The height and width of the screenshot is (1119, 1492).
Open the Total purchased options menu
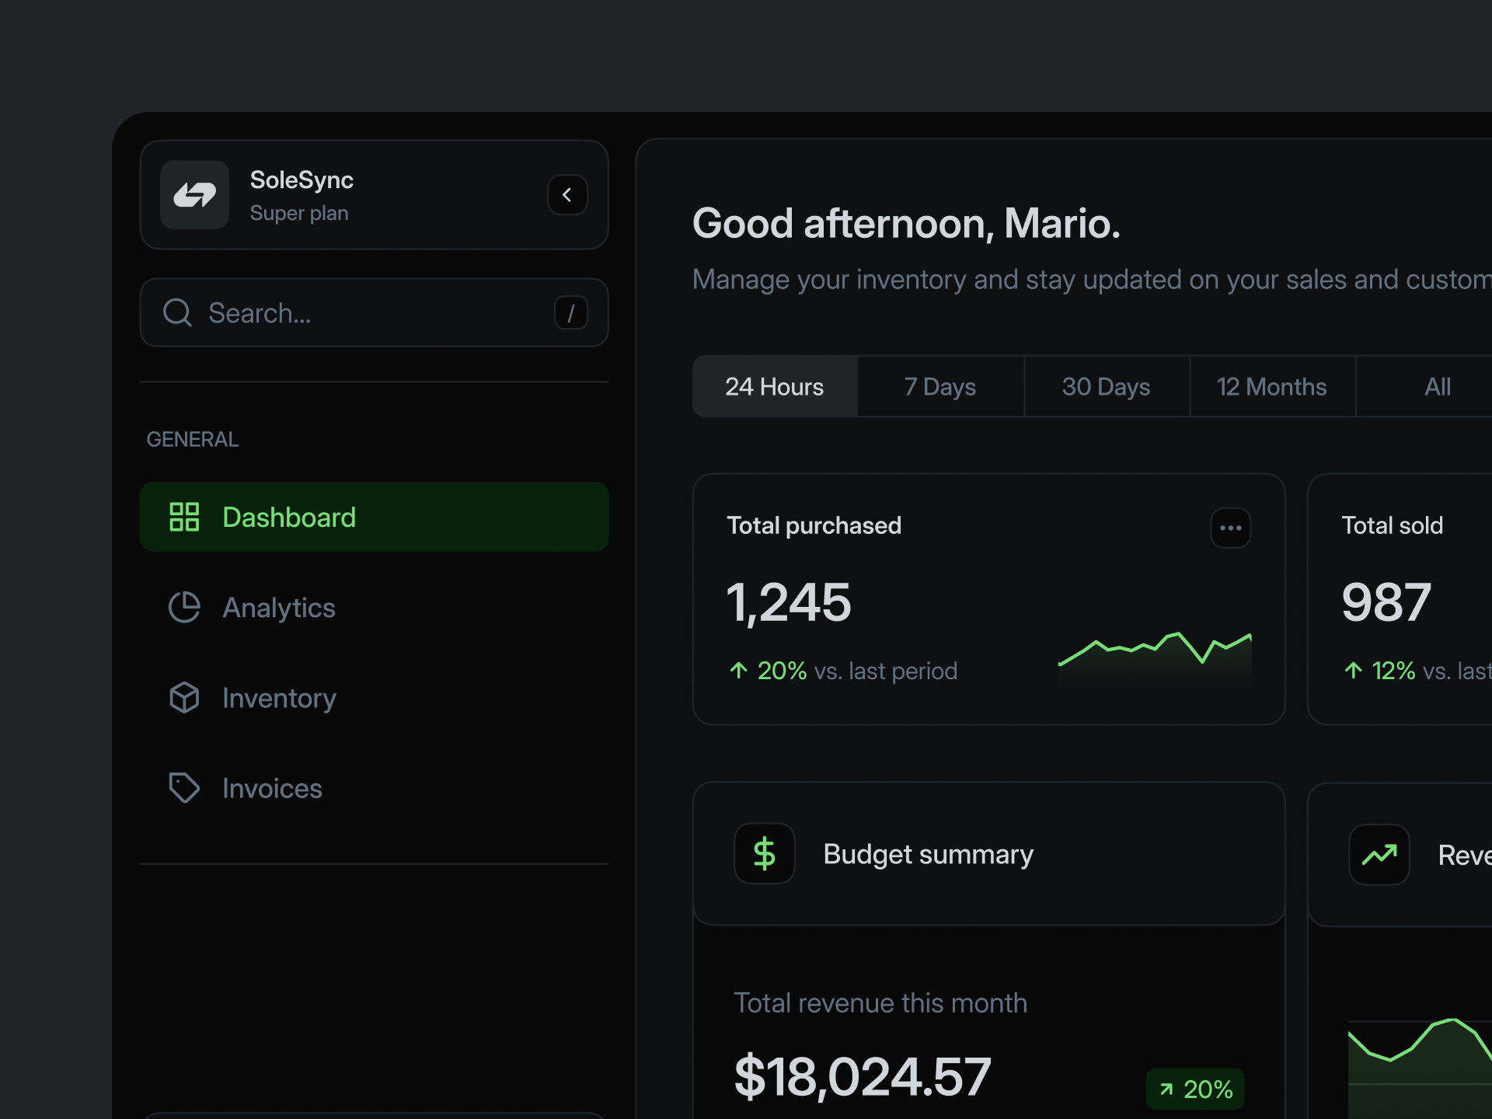coord(1230,528)
